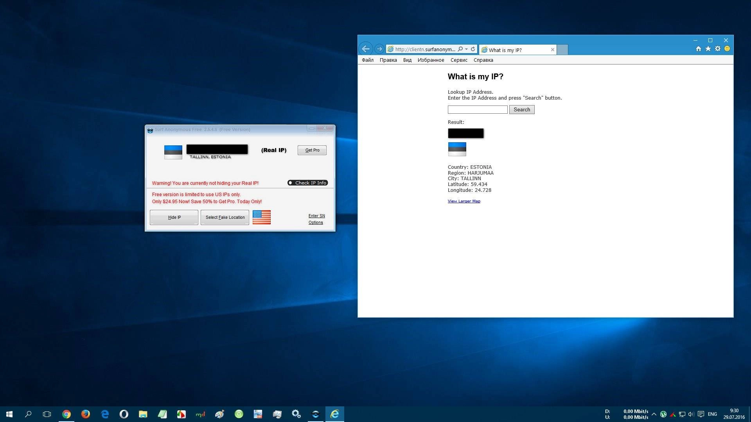
Task: Launch Opera from taskbar
Action: click(x=124, y=414)
